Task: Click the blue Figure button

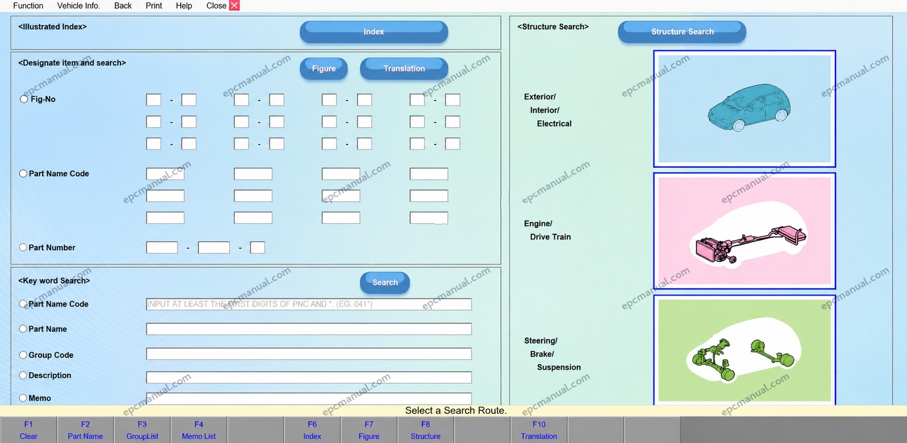Action: coord(324,68)
